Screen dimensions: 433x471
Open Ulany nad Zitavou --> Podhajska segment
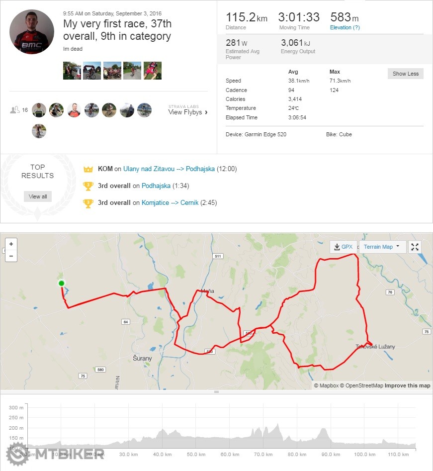(169, 169)
